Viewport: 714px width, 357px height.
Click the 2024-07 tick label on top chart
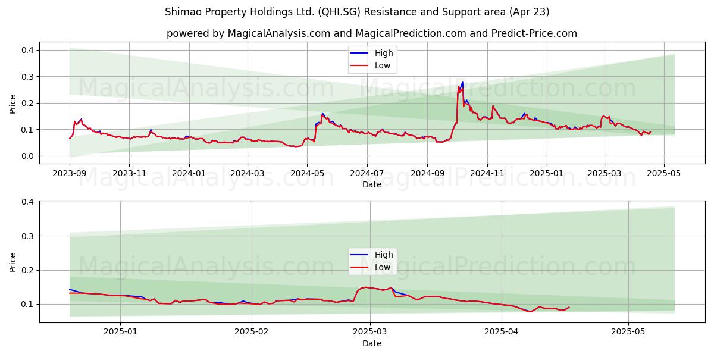(x=367, y=173)
